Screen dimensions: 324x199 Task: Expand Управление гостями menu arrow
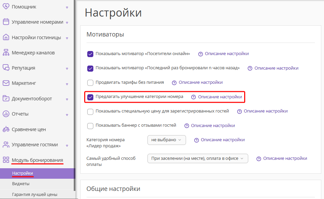click(67, 146)
